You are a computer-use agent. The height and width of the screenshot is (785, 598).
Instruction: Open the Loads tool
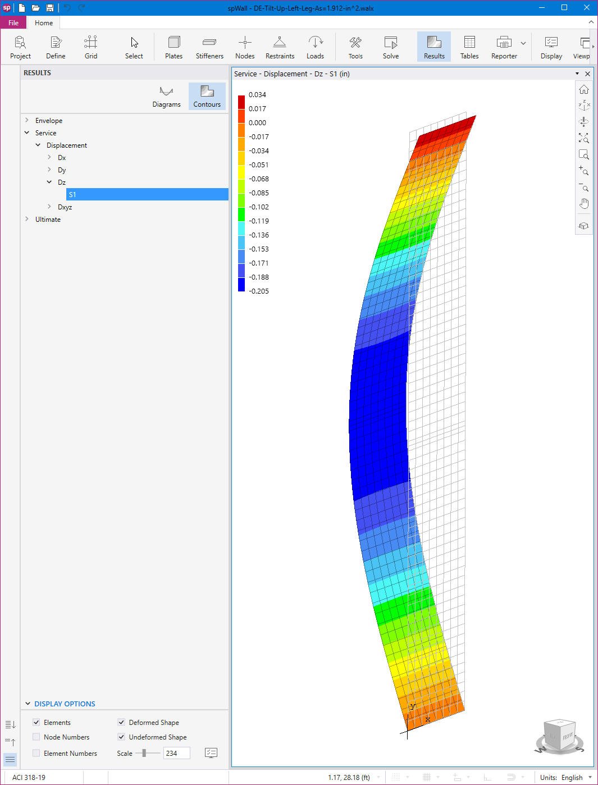[x=316, y=47]
